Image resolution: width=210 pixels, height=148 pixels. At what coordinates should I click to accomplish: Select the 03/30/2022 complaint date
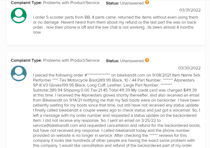189,68
